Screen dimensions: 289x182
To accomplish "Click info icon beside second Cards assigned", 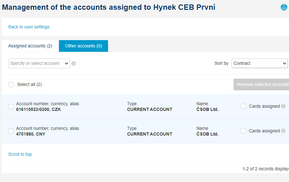I will pyautogui.click(x=283, y=131).
